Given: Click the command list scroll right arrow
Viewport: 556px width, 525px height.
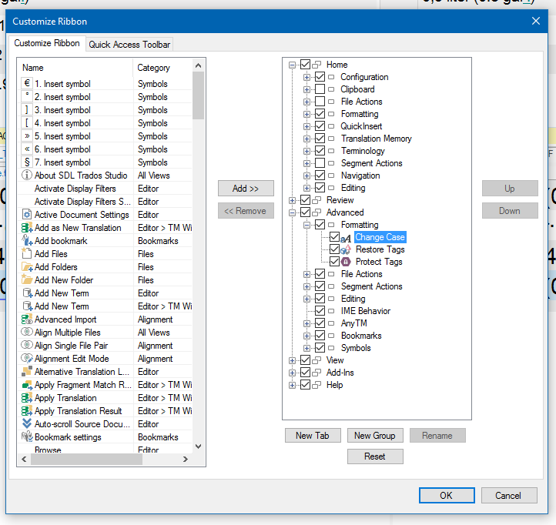Looking at the screenshot, I should pyautogui.click(x=185, y=459).
